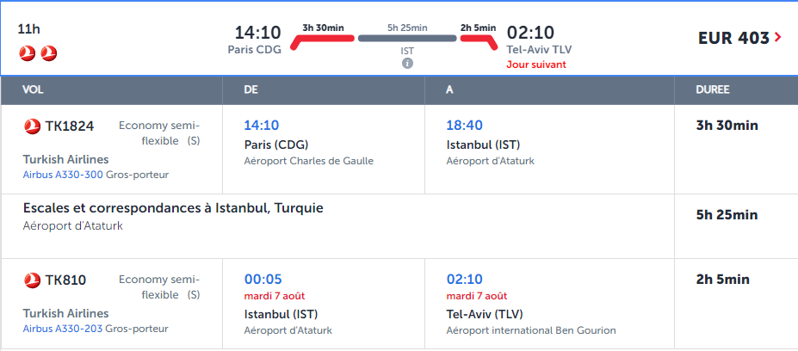Viewport: 798px width, 351px height.
Task: Click the 18:40 arrival time at Istanbul
Action: coord(465,125)
